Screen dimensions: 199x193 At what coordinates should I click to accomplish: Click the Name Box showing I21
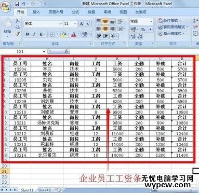coord(21,51)
